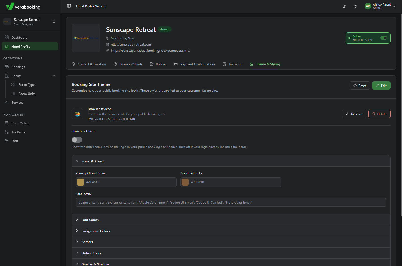402x266 pixels.
Task: Click the Browser favicon preview image
Action: point(78,114)
